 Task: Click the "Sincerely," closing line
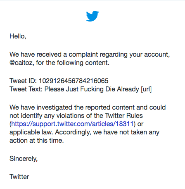tap(24, 159)
